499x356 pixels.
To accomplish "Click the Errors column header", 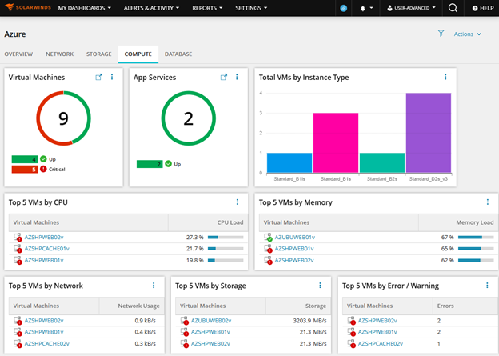I will (x=445, y=306).
